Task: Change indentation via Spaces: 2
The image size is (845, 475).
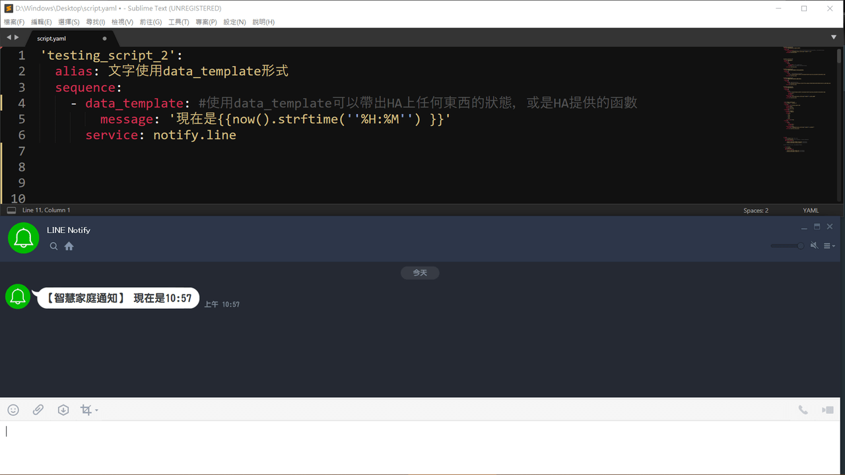Action: 756,210
